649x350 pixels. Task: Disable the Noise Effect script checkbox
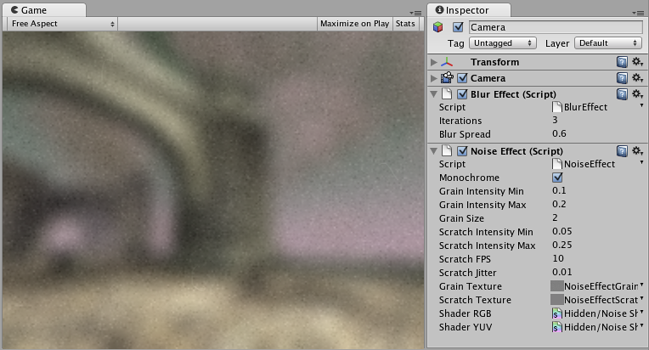[462, 151]
